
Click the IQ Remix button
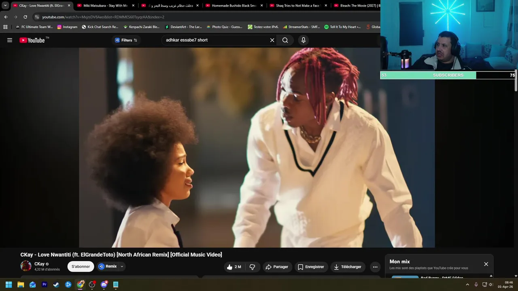tap(108, 266)
